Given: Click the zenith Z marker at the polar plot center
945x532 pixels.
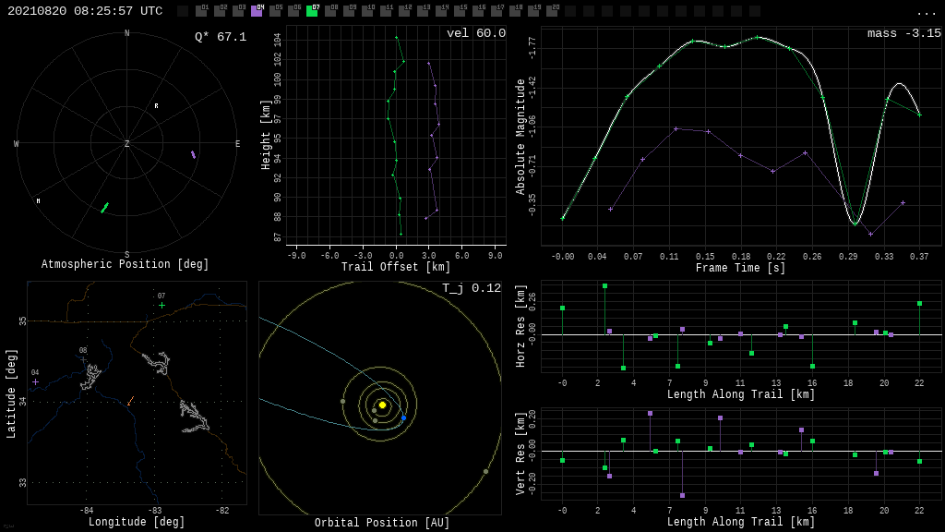Looking at the screenshot, I should tap(127, 144).
